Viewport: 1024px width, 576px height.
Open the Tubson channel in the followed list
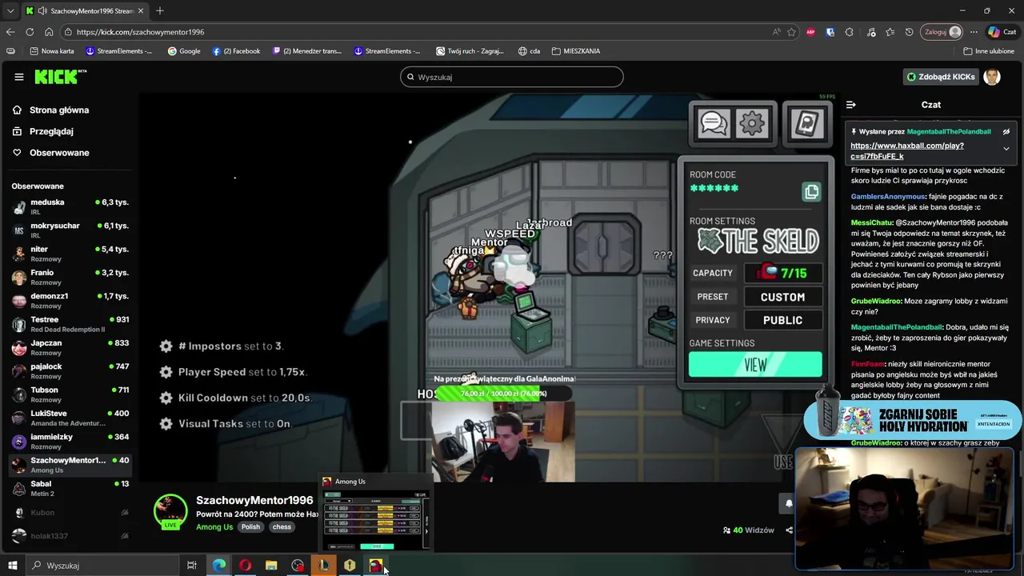(x=70, y=394)
